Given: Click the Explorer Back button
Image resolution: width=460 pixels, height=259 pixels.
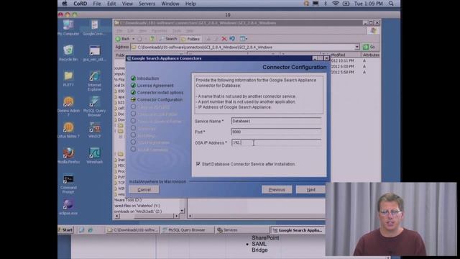Looking at the screenshot, I should (123, 39).
